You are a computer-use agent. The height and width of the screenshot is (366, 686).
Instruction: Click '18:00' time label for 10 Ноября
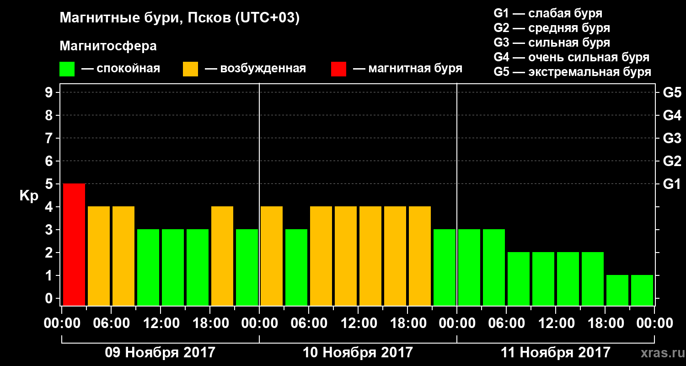pos(407,323)
